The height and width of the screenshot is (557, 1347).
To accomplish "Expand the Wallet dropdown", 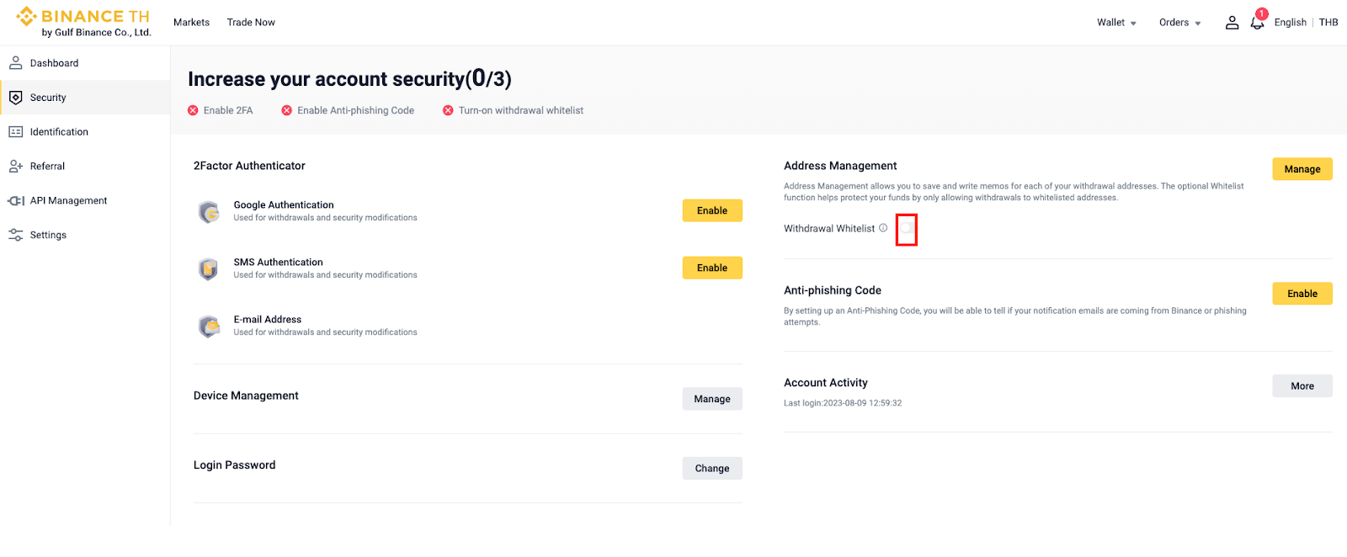I will point(1116,23).
